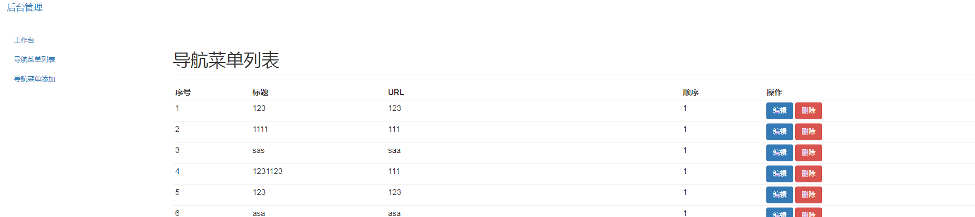Viewport: 975px width, 217px height.
Task: Open 导航菜单列表 sidebar item
Action: point(35,59)
